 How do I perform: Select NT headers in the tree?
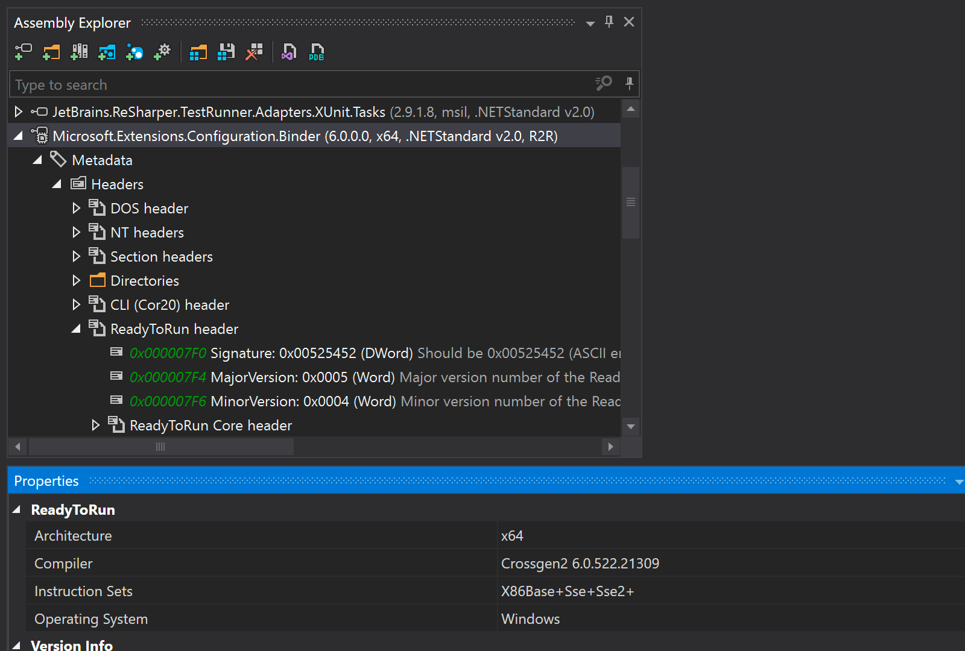pyautogui.click(x=147, y=233)
